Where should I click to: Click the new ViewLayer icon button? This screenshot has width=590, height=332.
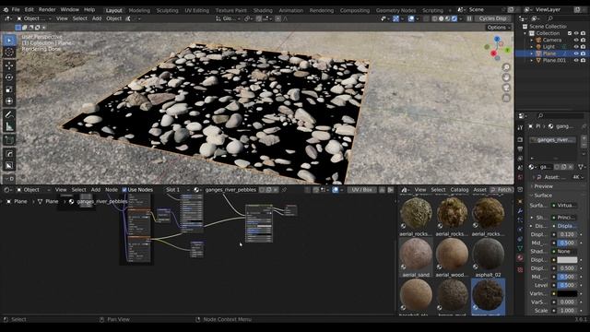point(578,9)
